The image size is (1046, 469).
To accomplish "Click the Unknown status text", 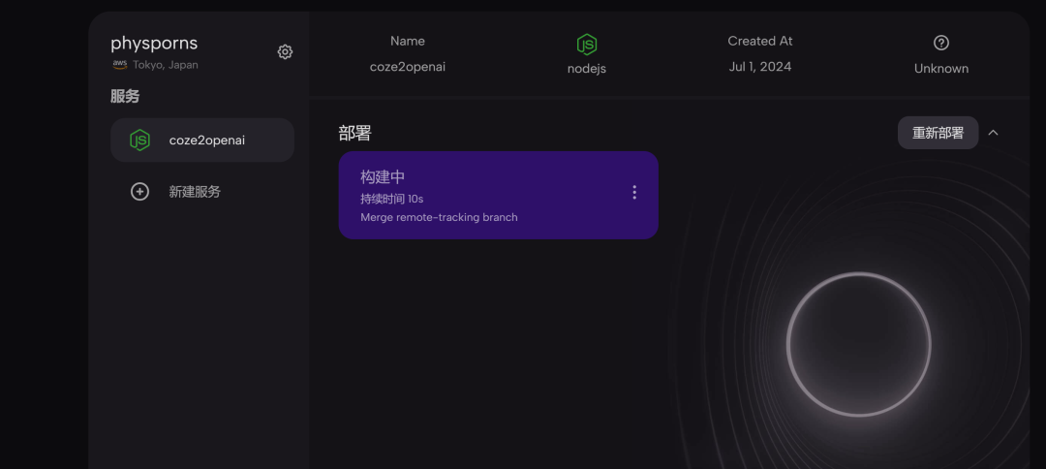I will (941, 69).
